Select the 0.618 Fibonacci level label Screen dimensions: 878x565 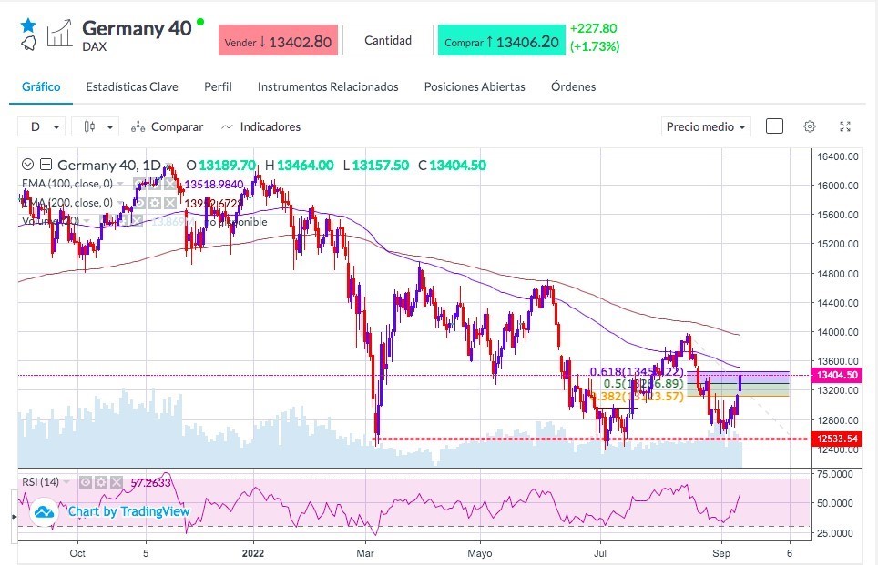(637, 372)
